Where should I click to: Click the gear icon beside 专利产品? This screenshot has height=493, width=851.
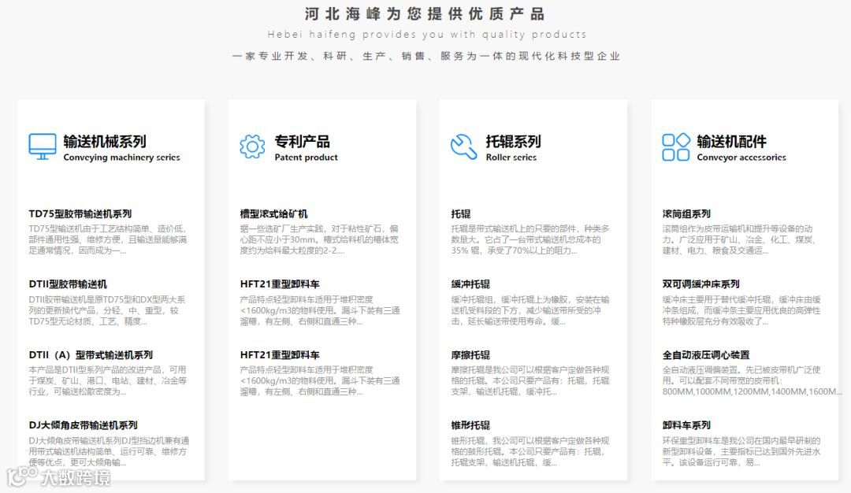252,146
